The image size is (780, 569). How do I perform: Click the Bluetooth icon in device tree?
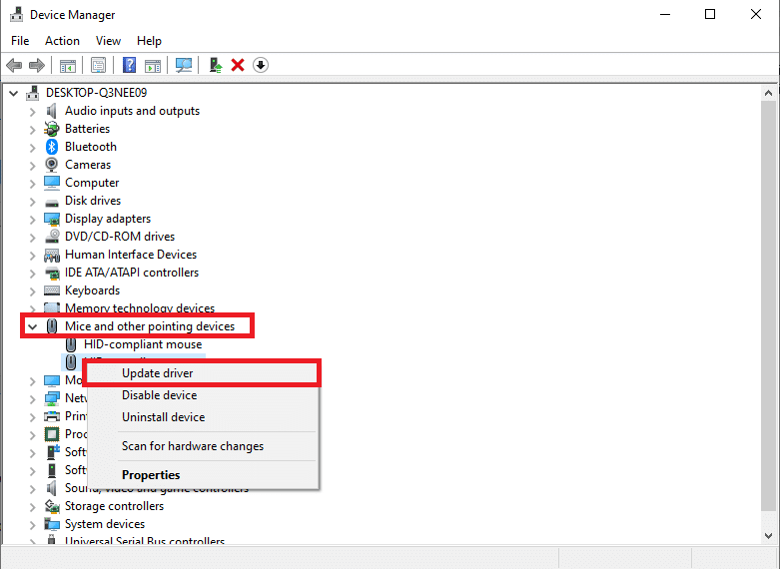click(x=53, y=147)
